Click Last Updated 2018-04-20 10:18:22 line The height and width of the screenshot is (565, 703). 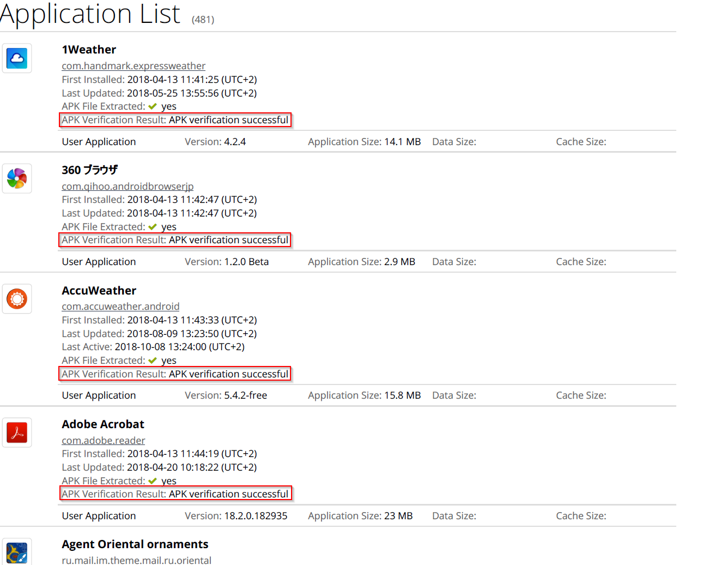click(x=159, y=467)
